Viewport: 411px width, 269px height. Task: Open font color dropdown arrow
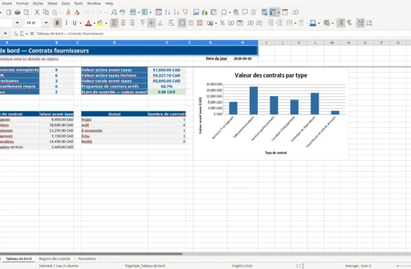tap(94, 23)
